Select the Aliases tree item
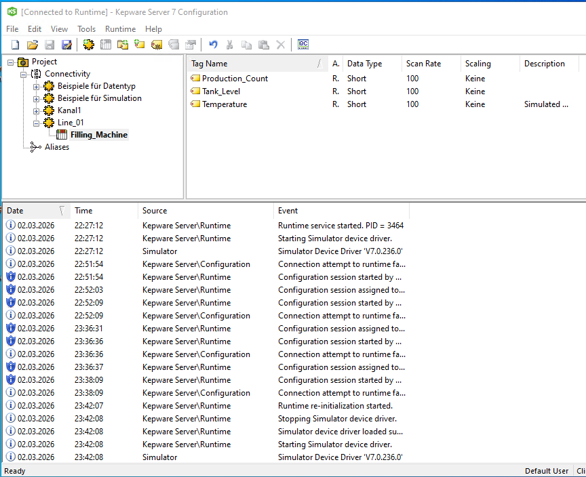Screen dimensions: 586x477 coord(57,147)
